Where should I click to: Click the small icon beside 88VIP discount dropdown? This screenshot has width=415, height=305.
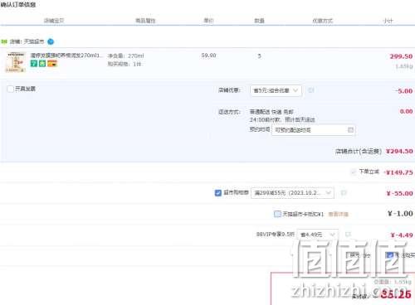tap(348, 235)
